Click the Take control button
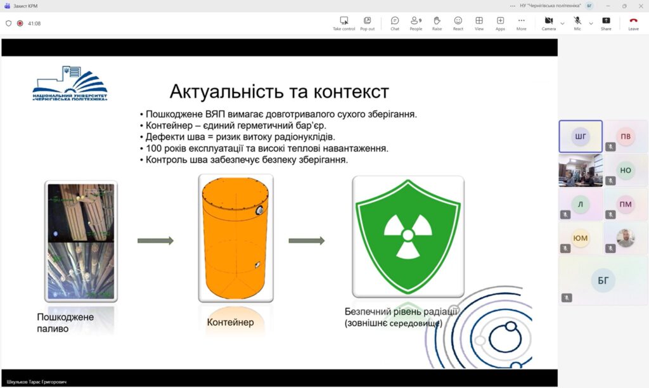 344,23
